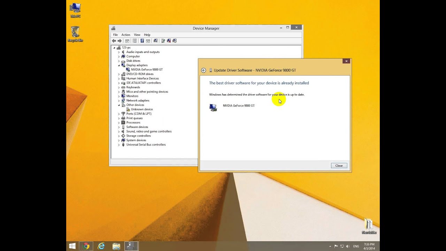
Task: Click the Device Manager taskbar button
Action: pos(132,246)
